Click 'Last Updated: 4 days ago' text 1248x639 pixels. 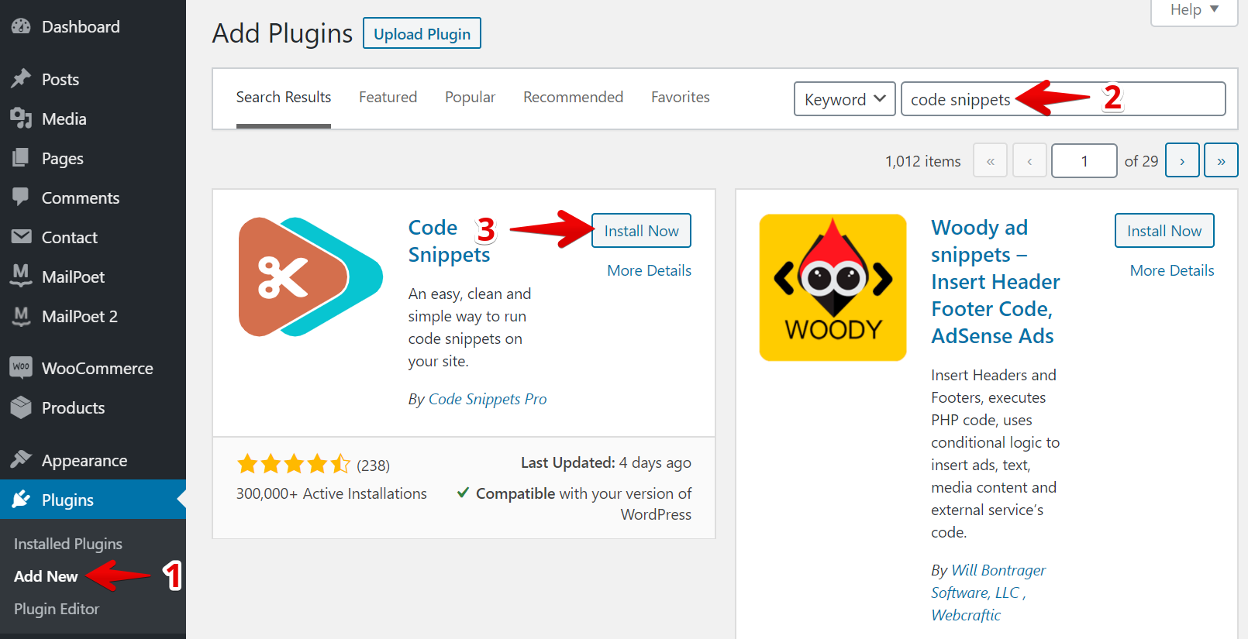click(606, 462)
